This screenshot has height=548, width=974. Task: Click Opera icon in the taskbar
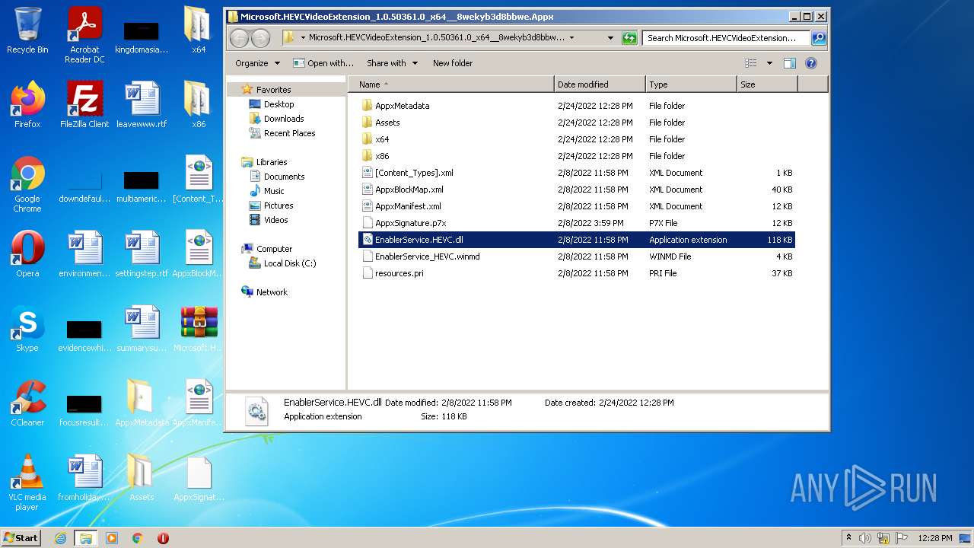[163, 538]
